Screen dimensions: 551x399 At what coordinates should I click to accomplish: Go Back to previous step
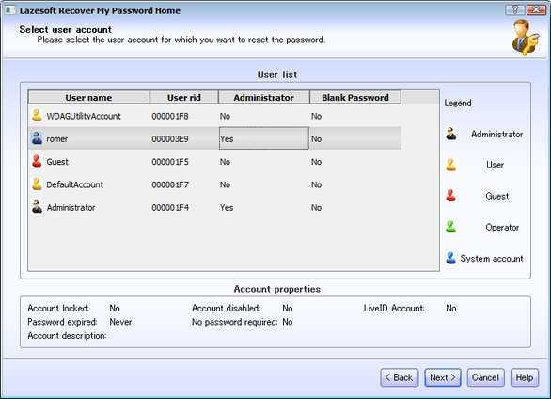click(x=400, y=377)
